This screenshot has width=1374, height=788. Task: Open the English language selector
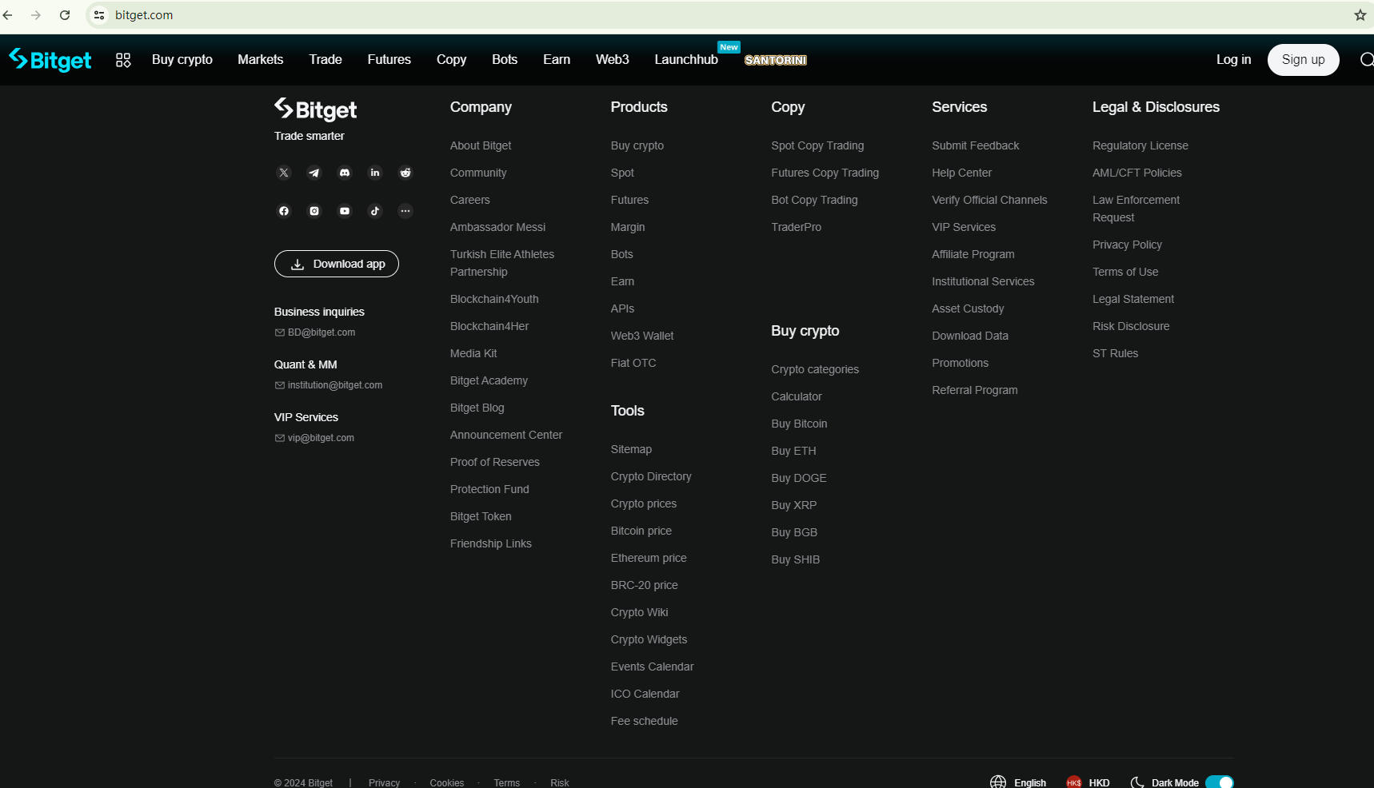tap(1019, 782)
